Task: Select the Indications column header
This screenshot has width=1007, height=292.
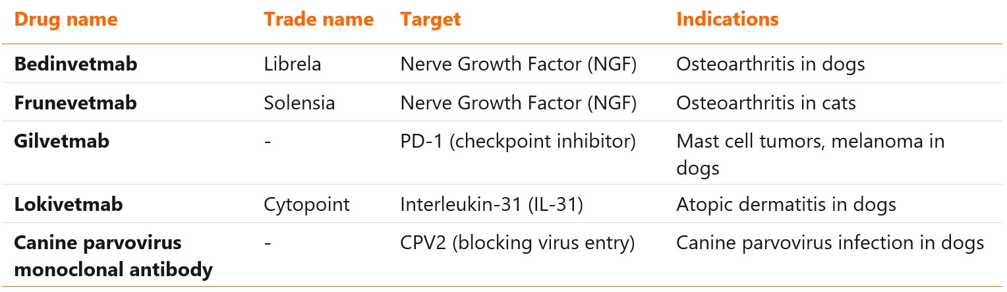Action: [x=727, y=19]
